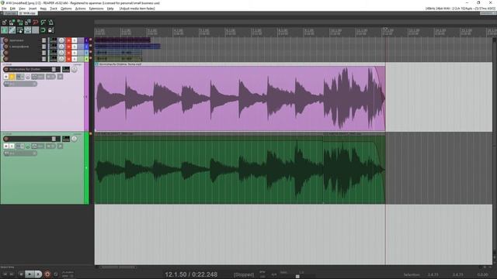Open the View menu
The image size is (497, 279).
coord(22,9)
